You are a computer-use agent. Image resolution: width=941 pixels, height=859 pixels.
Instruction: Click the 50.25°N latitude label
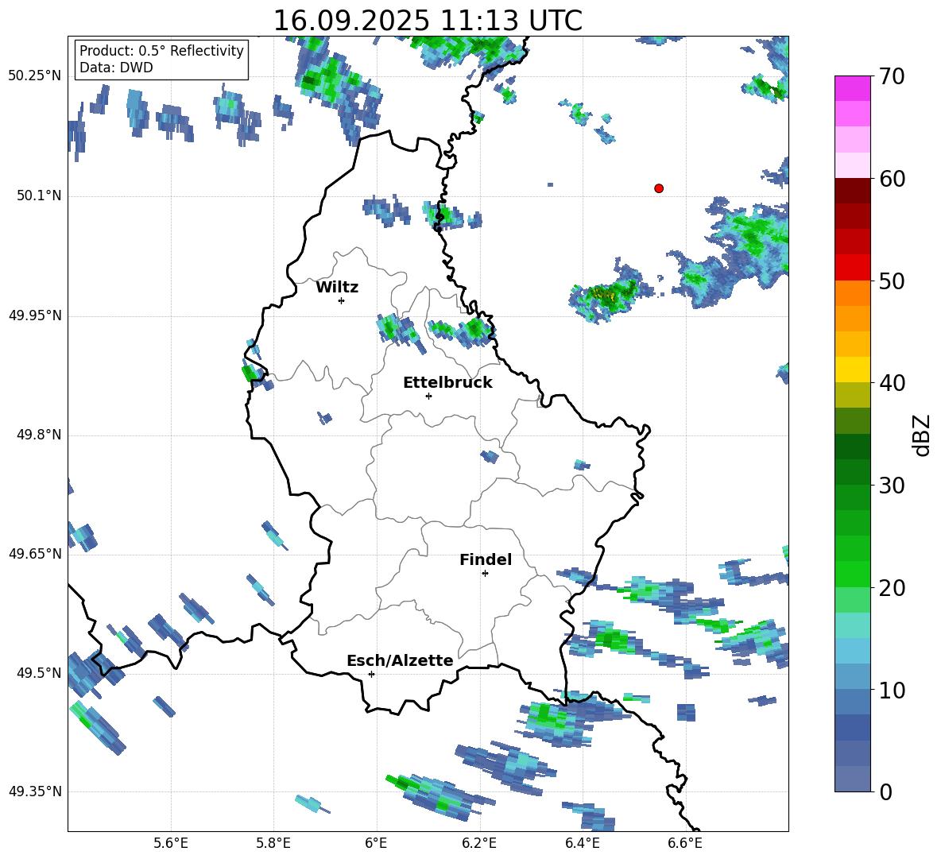point(35,76)
